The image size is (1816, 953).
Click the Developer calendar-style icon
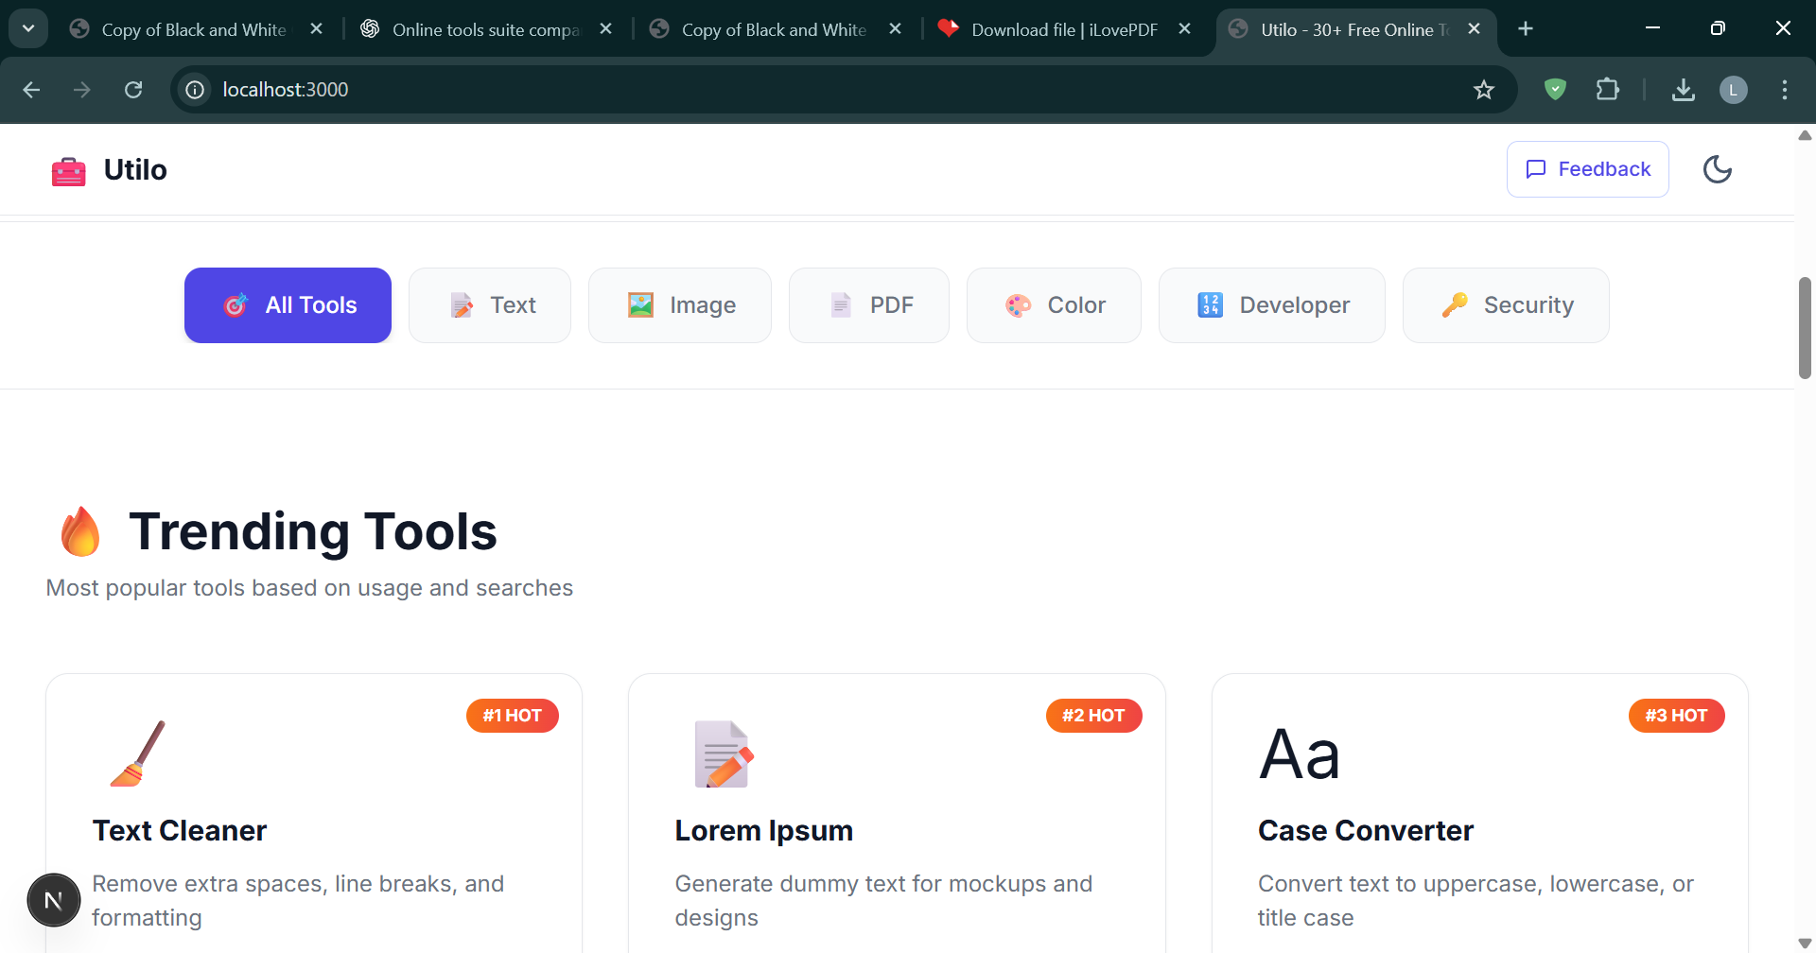[1211, 304]
